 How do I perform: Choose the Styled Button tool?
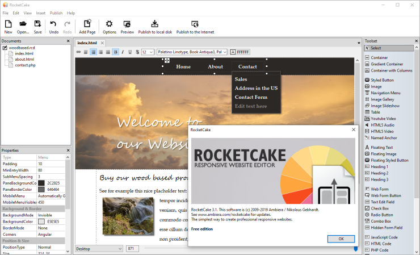(x=382, y=80)
